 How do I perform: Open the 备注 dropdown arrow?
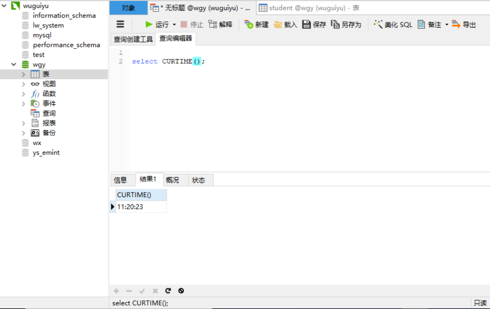coord(447,25)
